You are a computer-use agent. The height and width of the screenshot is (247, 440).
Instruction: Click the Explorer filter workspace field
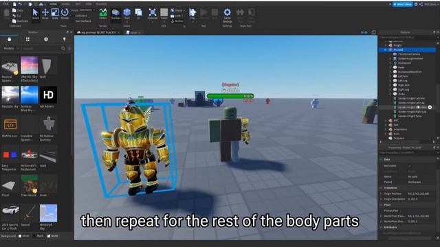tap(406, 37)
